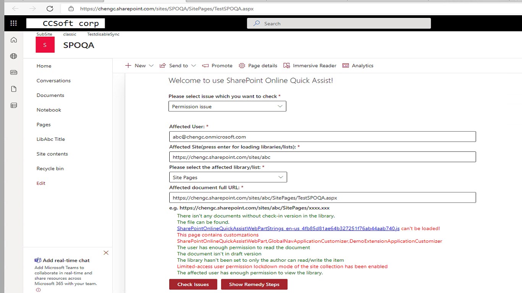The width and height of the screenshot is (522, 293).
Task: Click the Teams icon beside Add real-time chat
Action: tap(38, 260)
